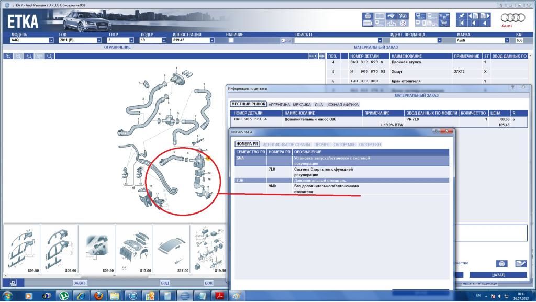Click the film reel icon in the toolbar

pos(403,23)
